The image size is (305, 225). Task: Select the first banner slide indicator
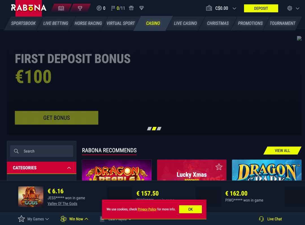point(149,128)
